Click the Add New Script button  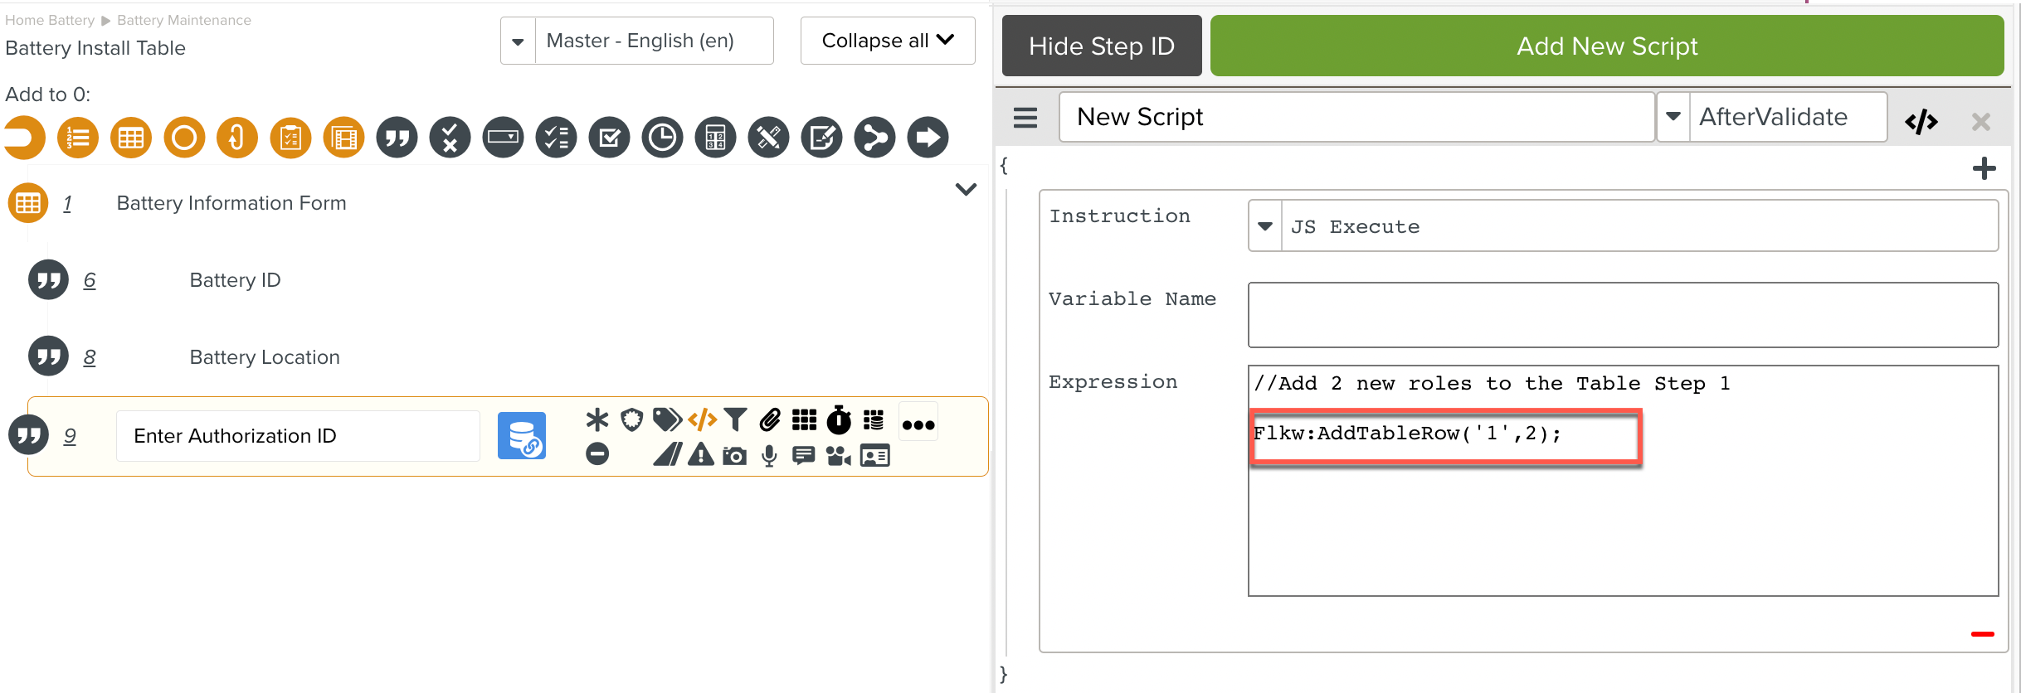tap(1606, 46)
